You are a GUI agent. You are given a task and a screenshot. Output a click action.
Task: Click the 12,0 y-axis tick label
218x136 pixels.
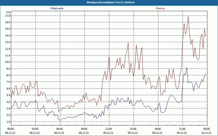point(8,49)
